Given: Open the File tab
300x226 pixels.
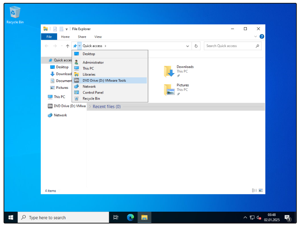Looking at the screenshot, I should (x=49, y=37).
